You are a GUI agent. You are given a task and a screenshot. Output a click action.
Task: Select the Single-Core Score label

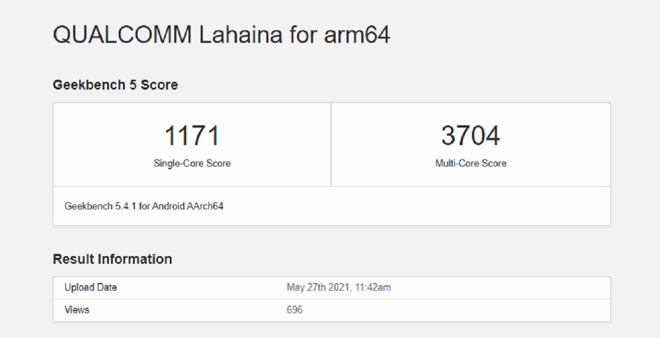[192, 163]
